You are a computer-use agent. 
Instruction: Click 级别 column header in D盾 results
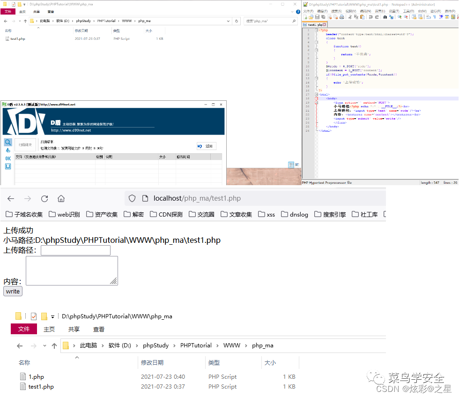coord(99,157)
